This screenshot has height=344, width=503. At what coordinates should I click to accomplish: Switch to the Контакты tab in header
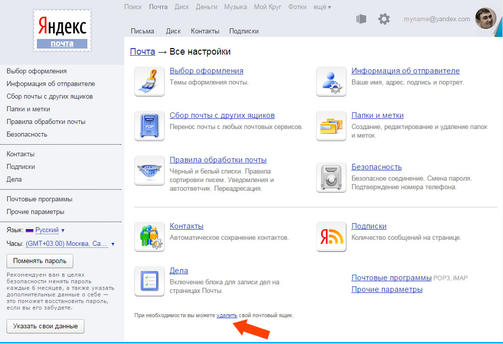coord(205,31)
